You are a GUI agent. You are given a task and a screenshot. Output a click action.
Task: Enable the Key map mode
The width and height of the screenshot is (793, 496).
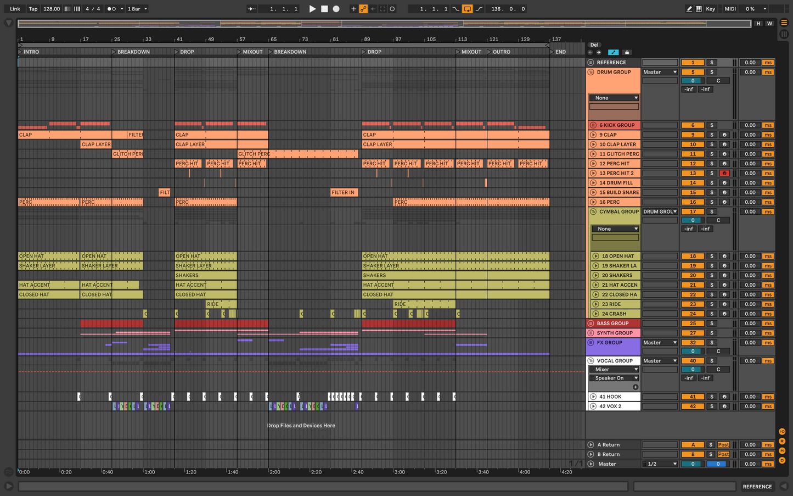point(710,9)
